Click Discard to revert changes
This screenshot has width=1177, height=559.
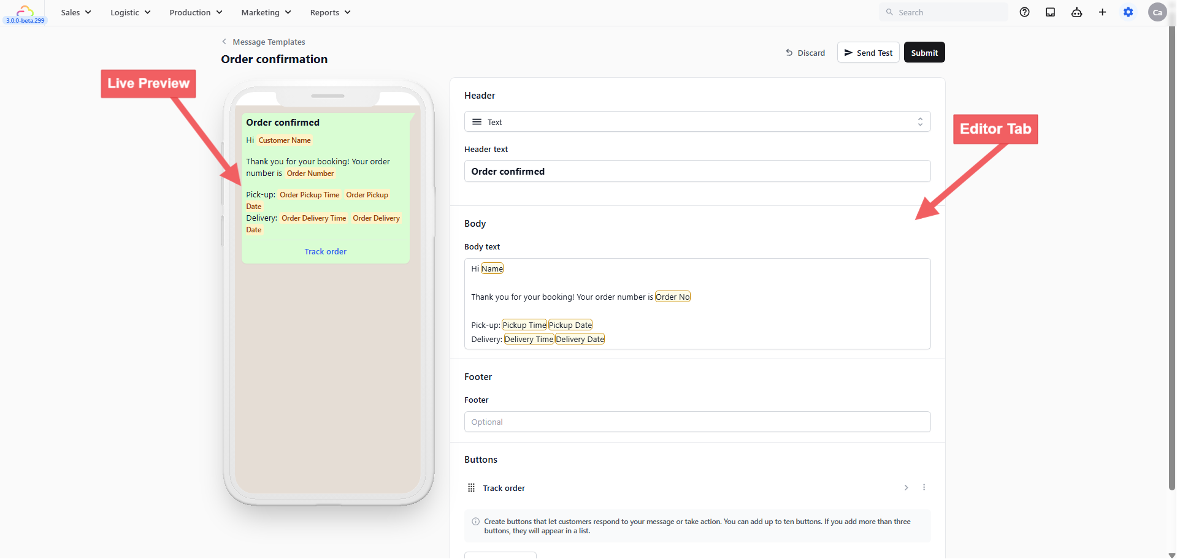click(805, 53)
